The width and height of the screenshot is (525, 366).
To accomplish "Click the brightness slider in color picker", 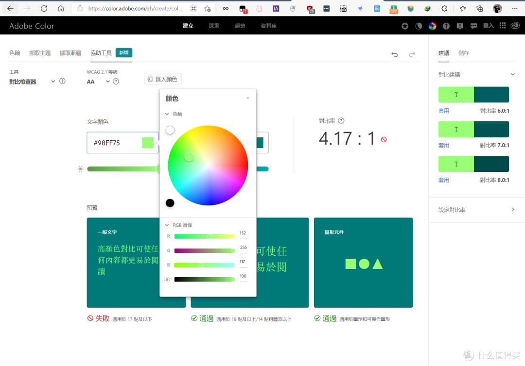I will click(x=204, y=280).
